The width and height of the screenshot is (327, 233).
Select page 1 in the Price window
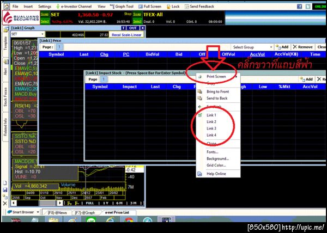click(59, 47)
